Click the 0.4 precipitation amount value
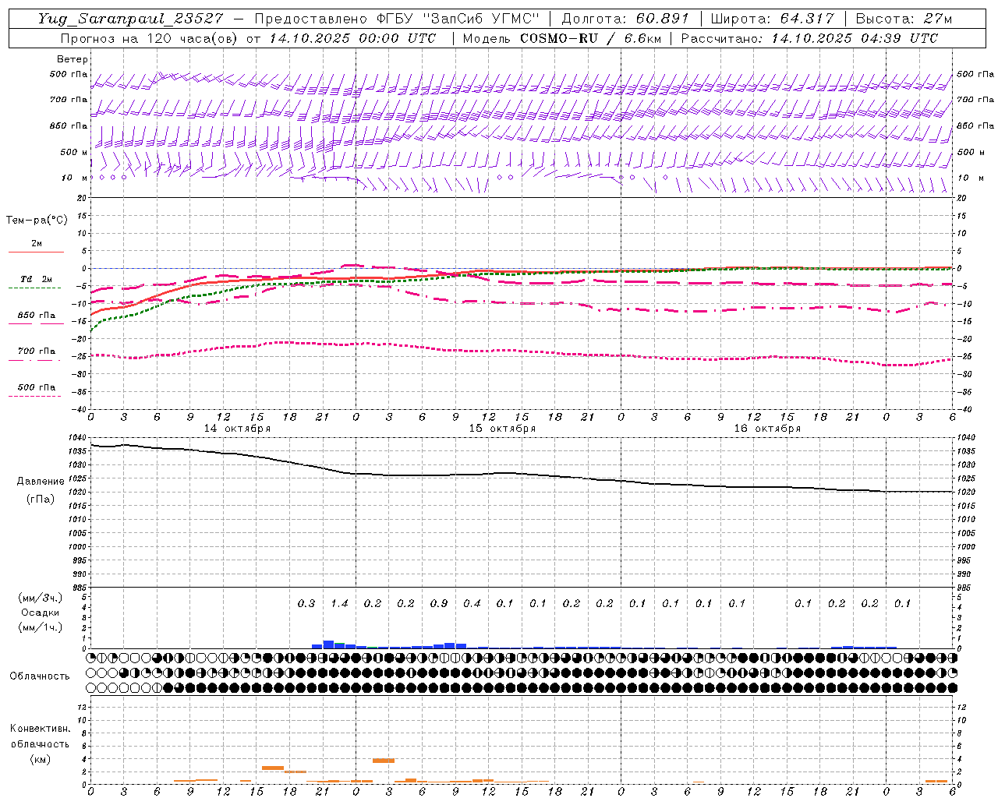 (472, 603)
